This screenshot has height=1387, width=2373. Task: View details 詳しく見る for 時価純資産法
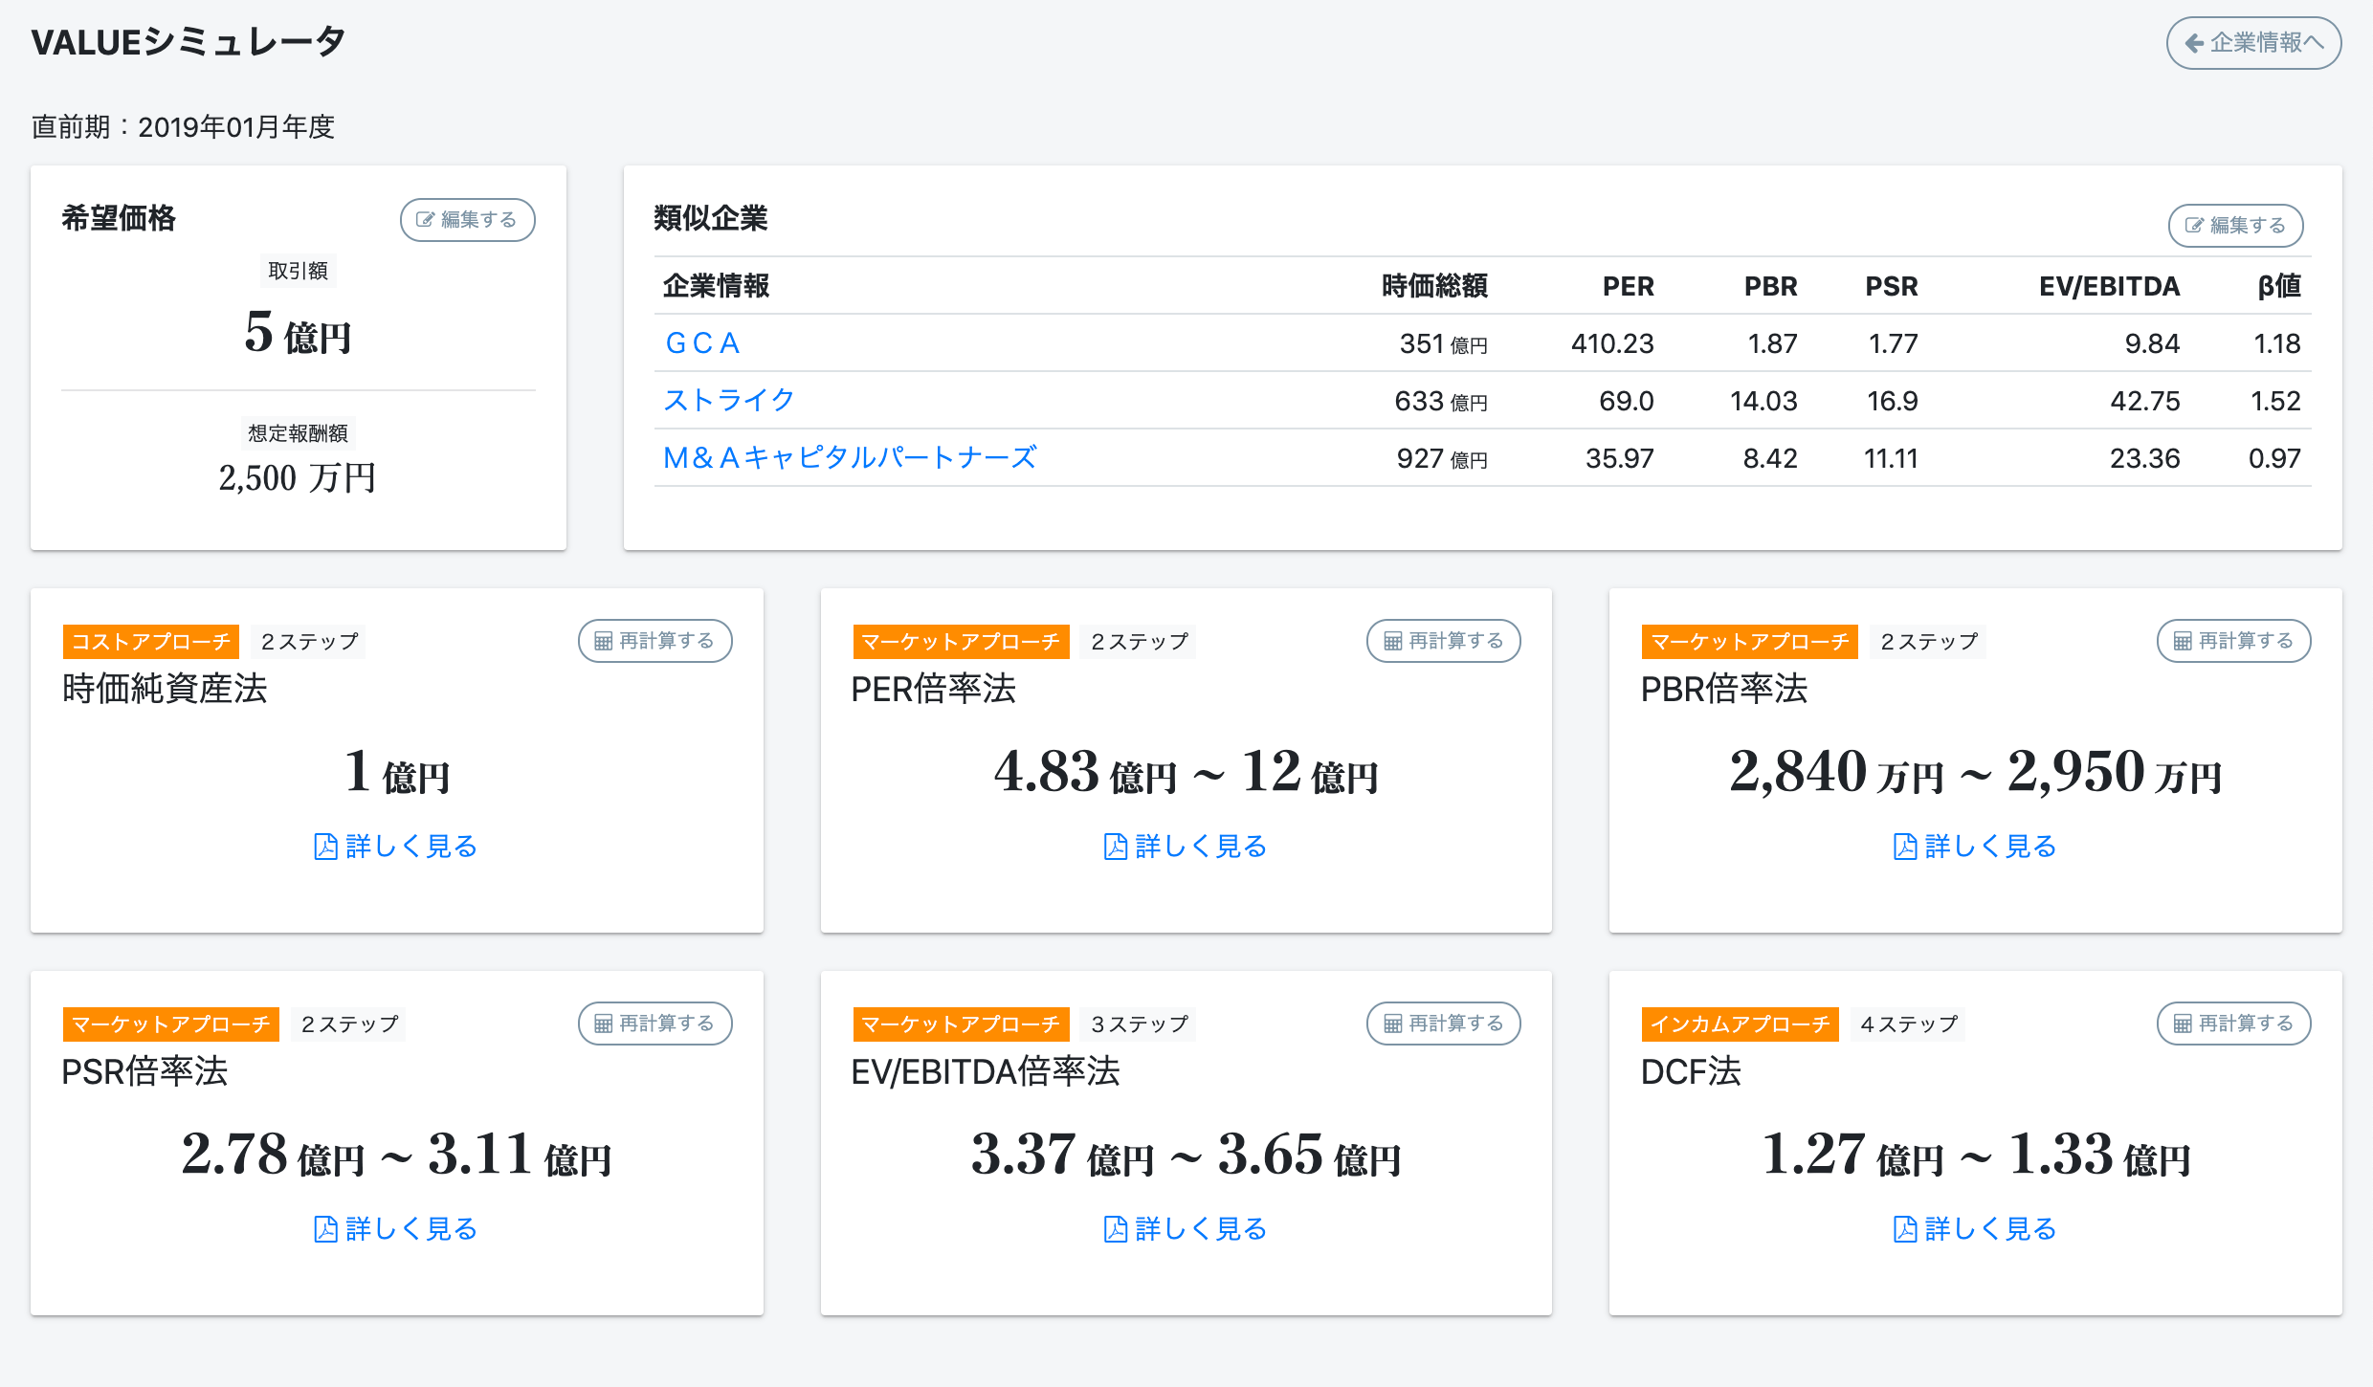(411, 847)
